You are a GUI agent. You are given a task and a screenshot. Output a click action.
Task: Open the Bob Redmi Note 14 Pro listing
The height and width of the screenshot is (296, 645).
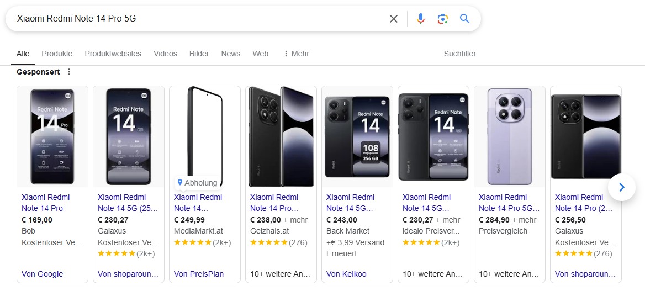point(46,203)
